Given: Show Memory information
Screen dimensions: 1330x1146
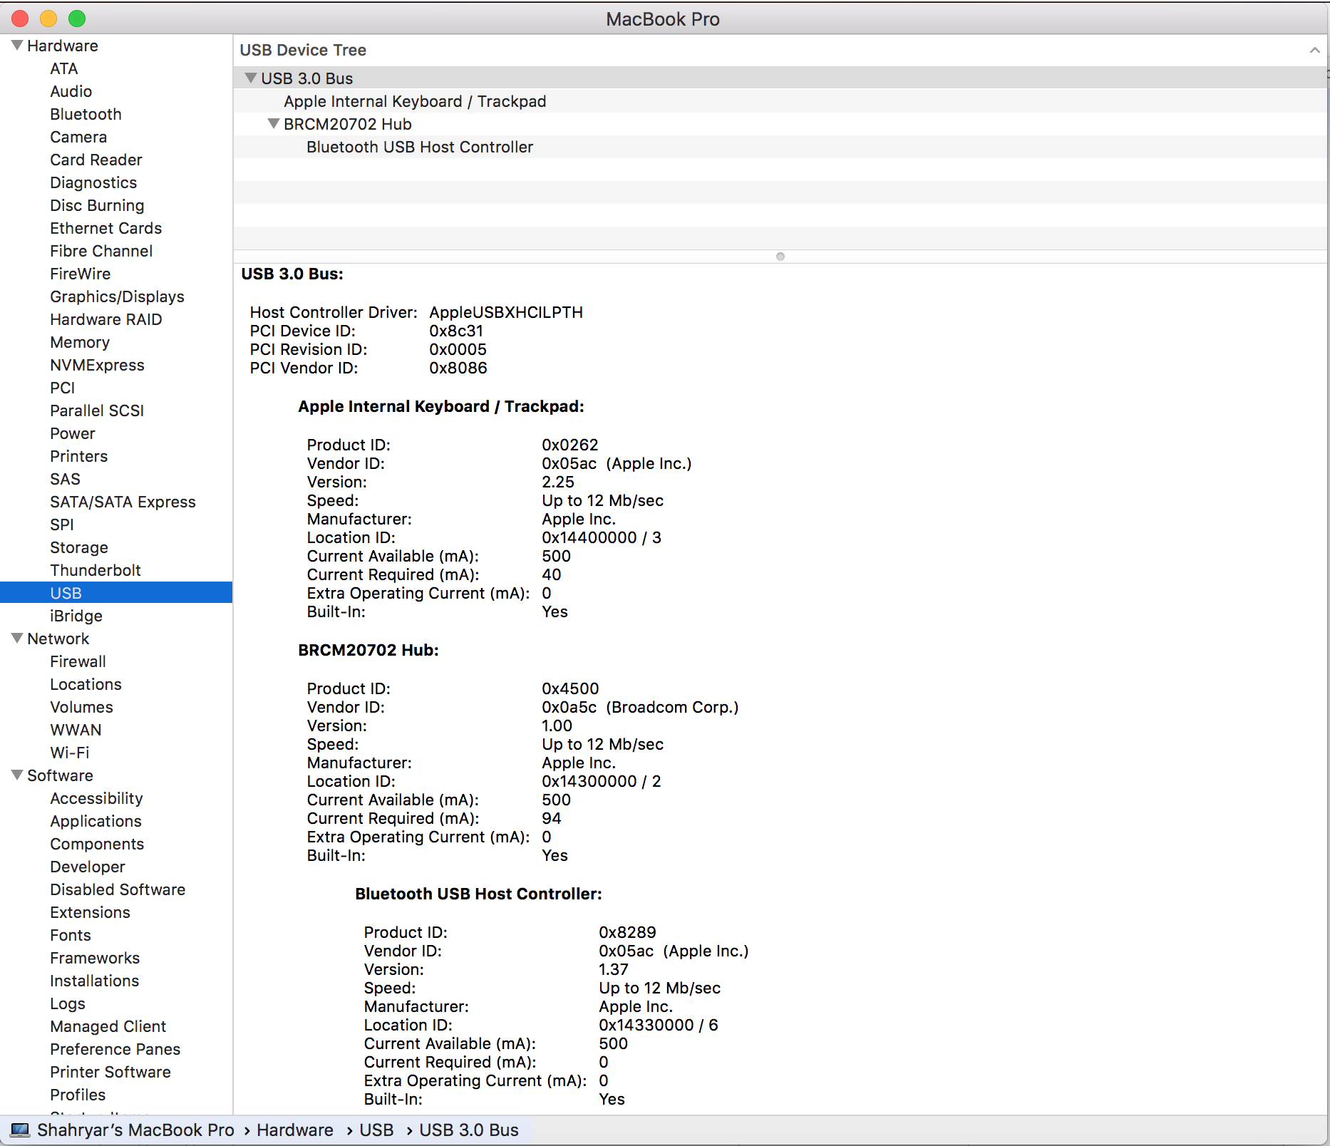Looking at the screenshot, I should tap(80, 342).
